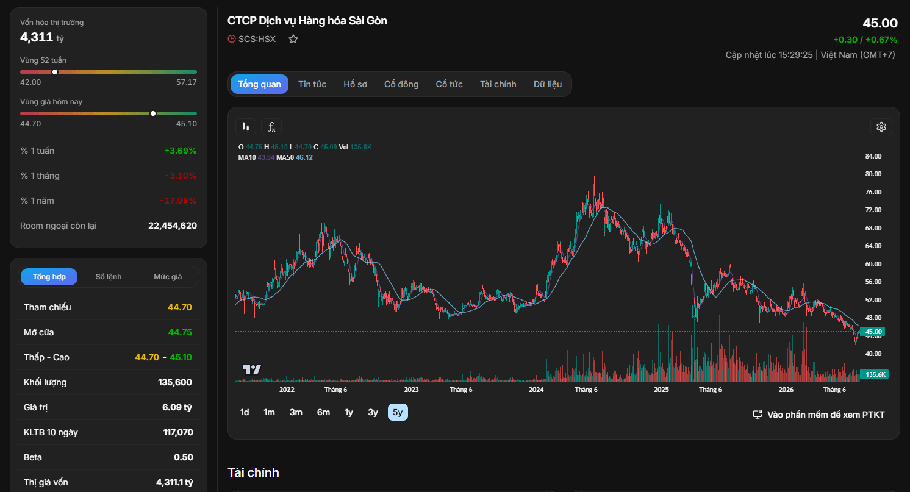Click the Beta value 0.50
Screen dimensions: 910x492
(x=184, y=457)
